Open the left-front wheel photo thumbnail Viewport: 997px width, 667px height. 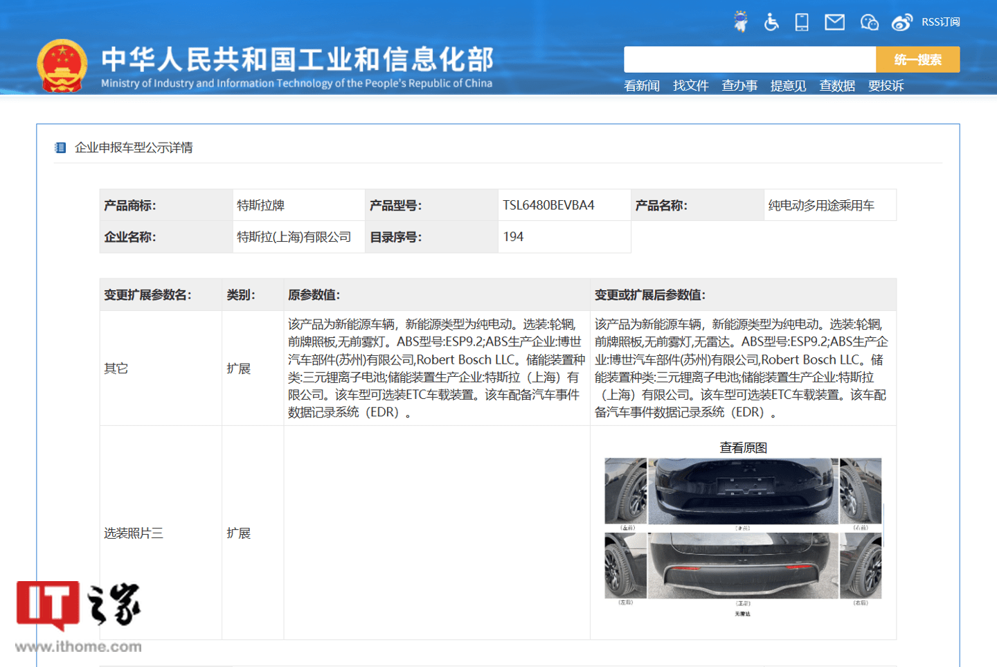[625, 490]
